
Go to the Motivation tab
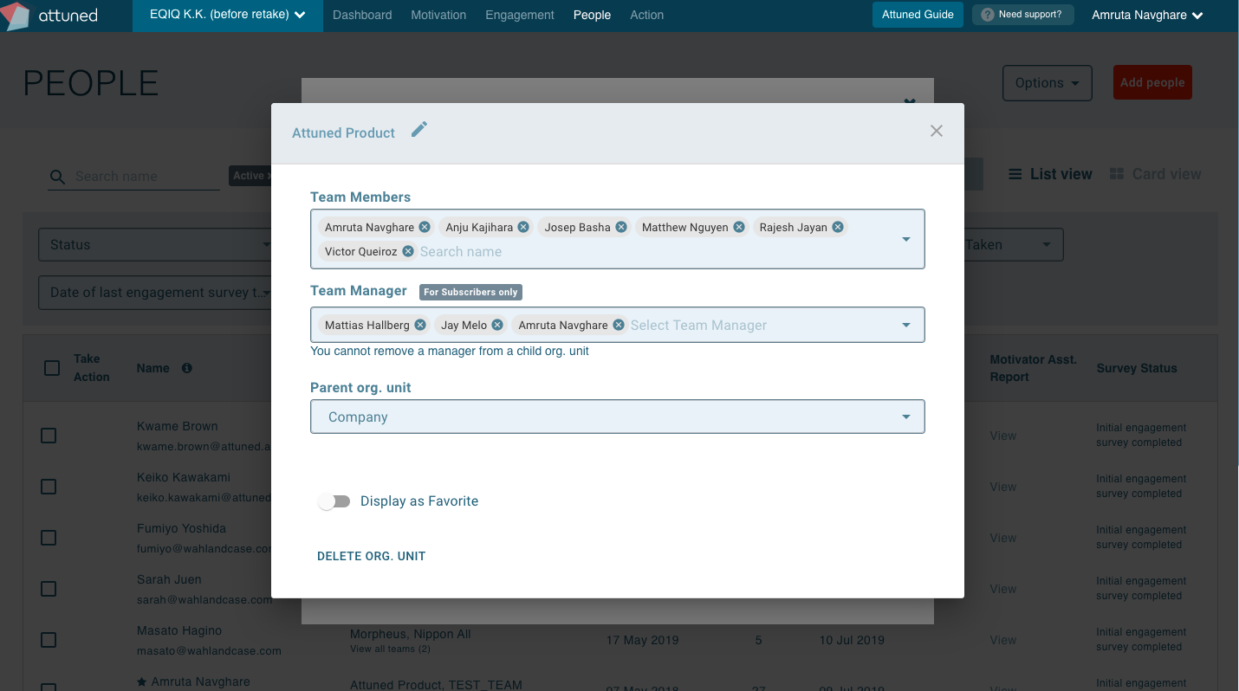(x=438, y=15)
